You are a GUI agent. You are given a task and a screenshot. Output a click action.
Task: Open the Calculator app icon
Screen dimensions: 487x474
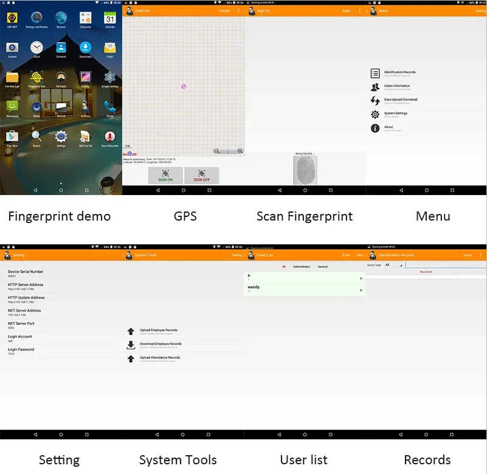click(85, 18)
